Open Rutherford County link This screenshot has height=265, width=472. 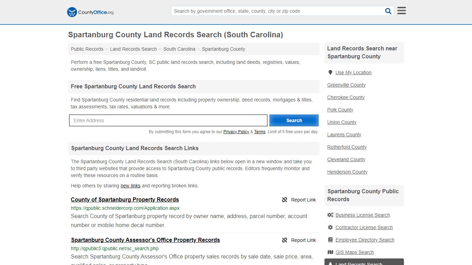pyautogui.click(x=347, y=147)
